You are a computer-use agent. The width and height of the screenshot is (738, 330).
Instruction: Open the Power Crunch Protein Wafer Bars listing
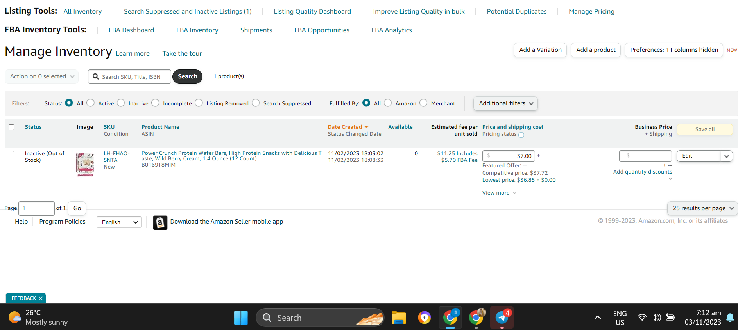pyautogui.click(x=231, y=156)
